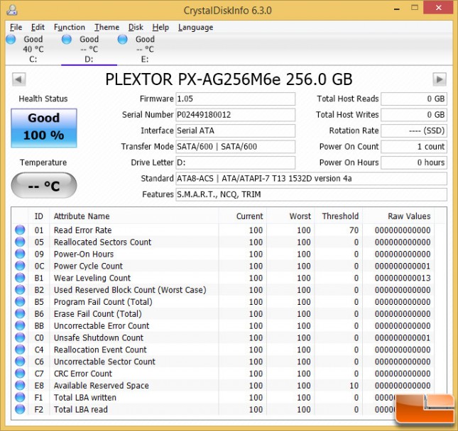The image size is (458, 431).
Task: Click the -- °C temperature button
Action: point(44,185)
